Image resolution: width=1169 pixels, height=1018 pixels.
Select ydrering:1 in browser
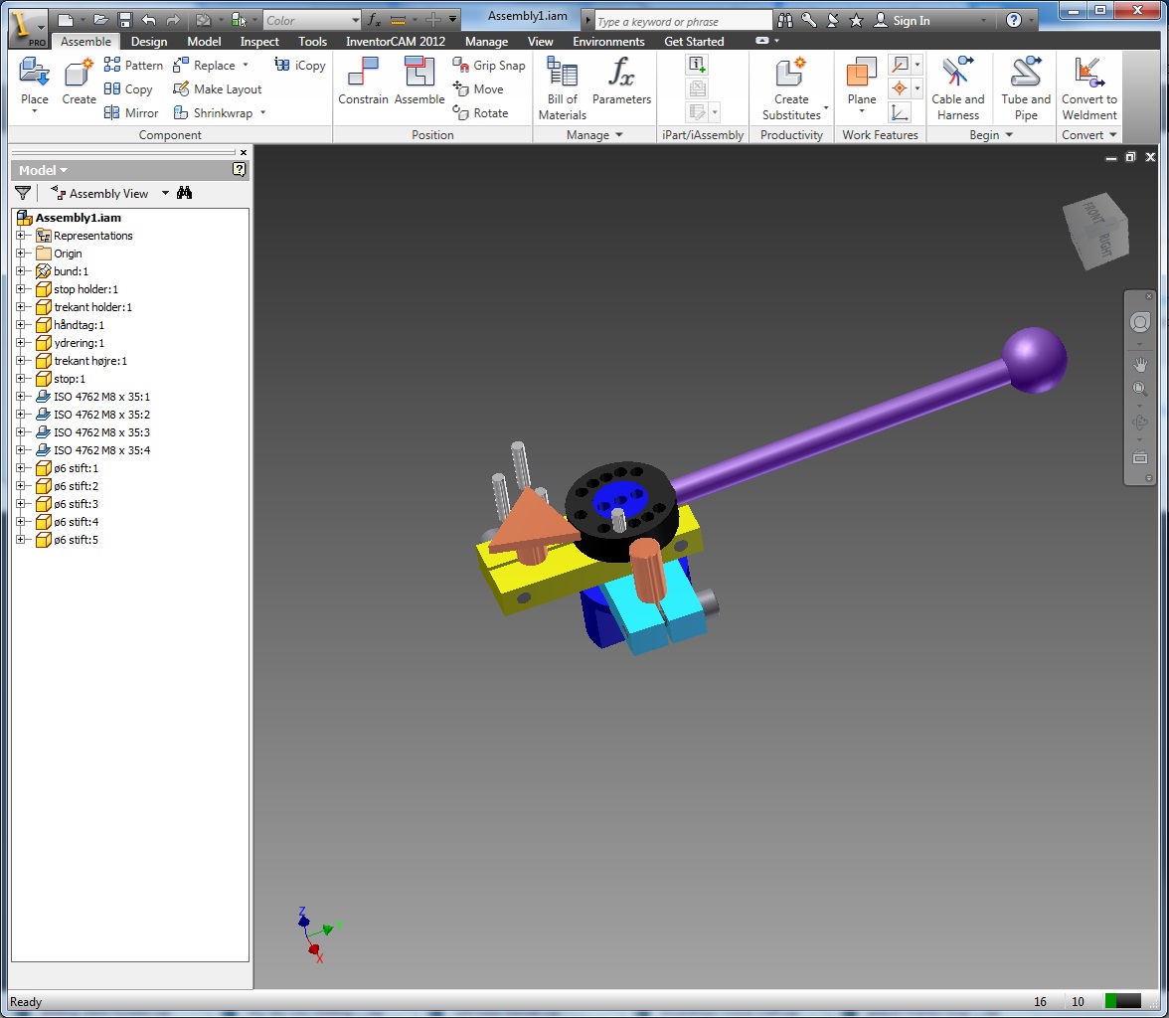pos(79,342)
